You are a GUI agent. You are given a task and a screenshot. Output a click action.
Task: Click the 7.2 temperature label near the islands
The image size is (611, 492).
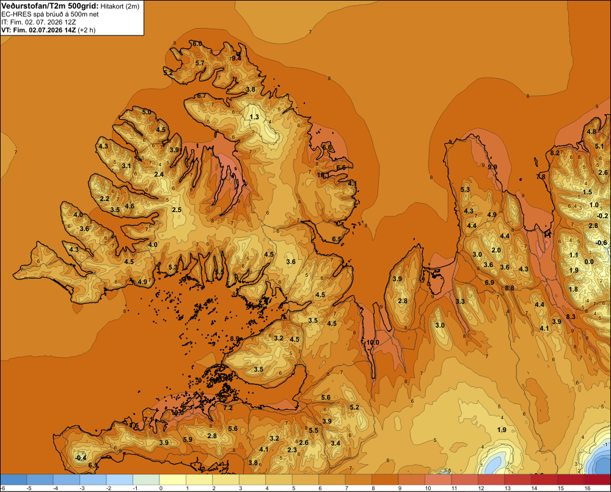click(x=228, y=408)
